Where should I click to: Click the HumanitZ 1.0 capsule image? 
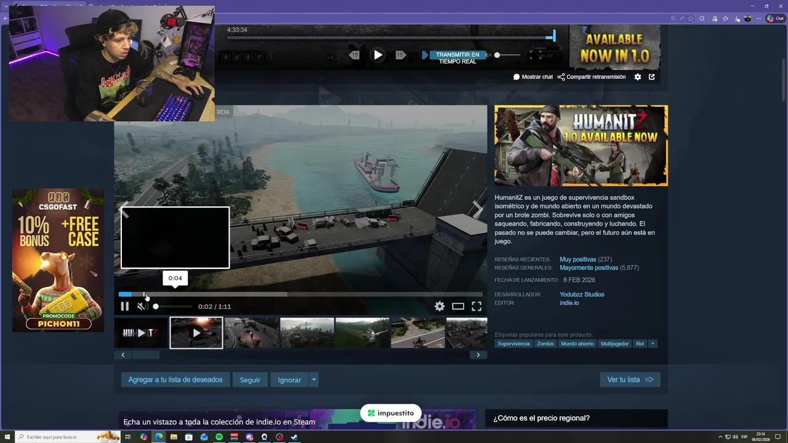coord(581,146)
